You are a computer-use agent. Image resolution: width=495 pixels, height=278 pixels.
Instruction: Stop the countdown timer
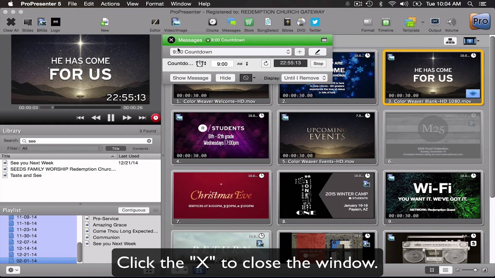[318, 64]
